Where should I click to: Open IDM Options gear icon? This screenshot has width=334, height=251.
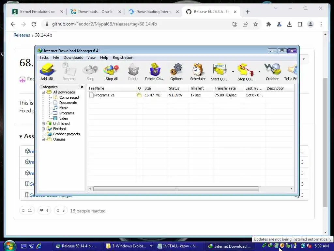pos(176,72)
